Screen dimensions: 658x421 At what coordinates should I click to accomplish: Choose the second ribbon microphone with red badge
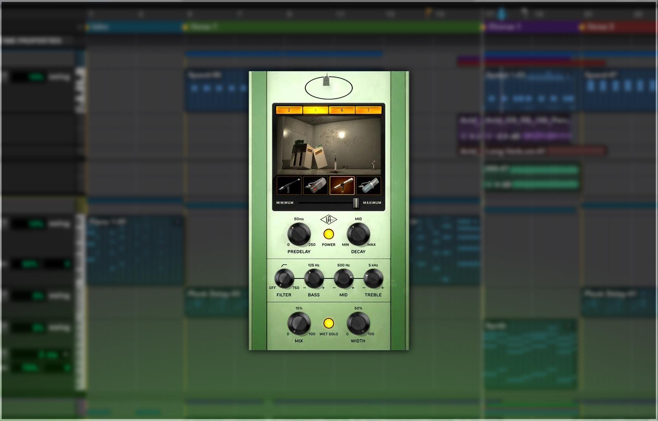(x=315, y=186)
